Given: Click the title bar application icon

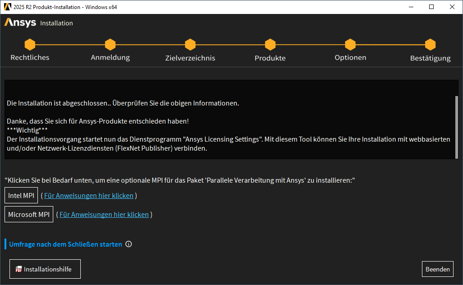Looking at the screenshot, I should (x=7, y=7).
